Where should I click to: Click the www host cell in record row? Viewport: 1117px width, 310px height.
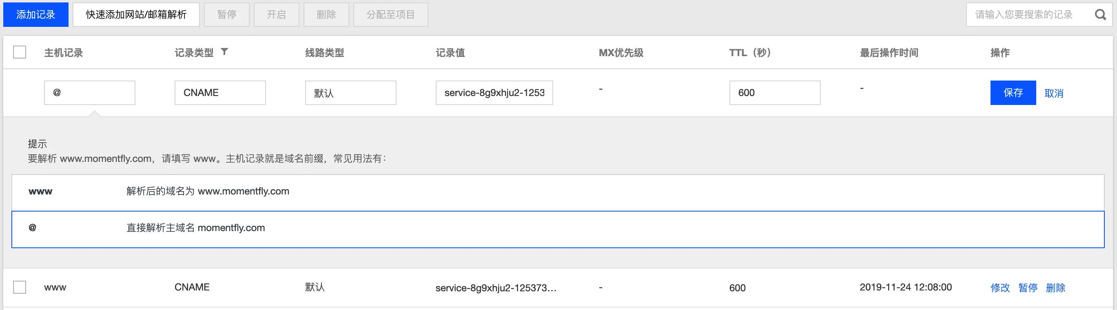55,288
